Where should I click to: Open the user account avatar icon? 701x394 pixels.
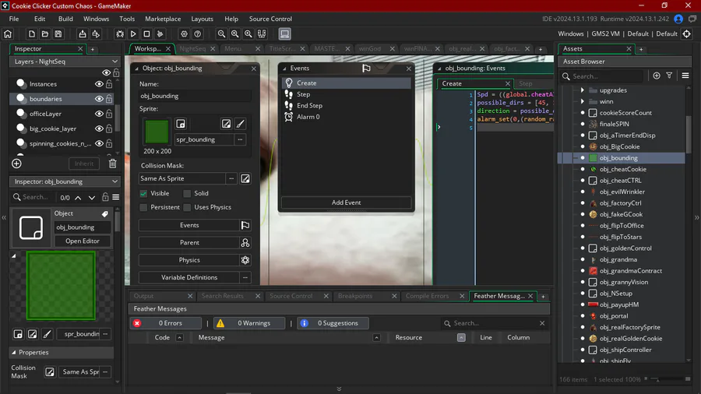tap(678, 19)
